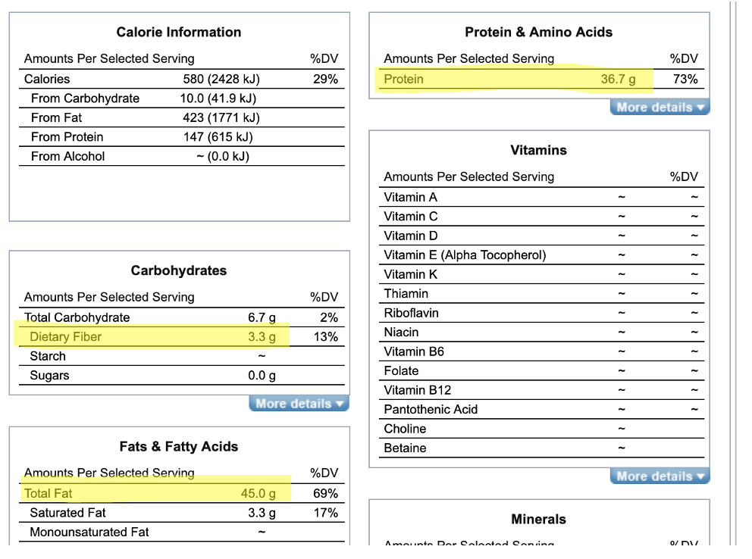Click the Vitamin B12 row label
Viewport: 752px width, 559px height.
(x=418, y=390)
